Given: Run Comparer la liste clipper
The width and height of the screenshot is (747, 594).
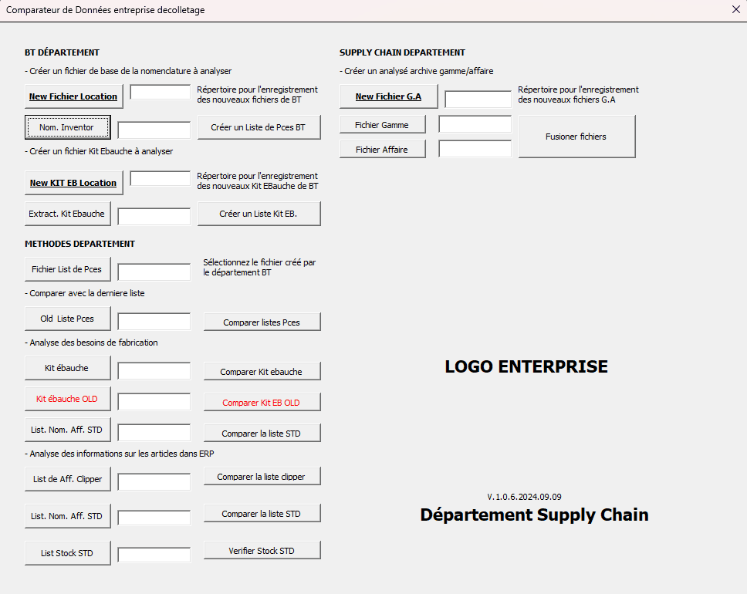Looking at the screenshot, I should point(262,476).
